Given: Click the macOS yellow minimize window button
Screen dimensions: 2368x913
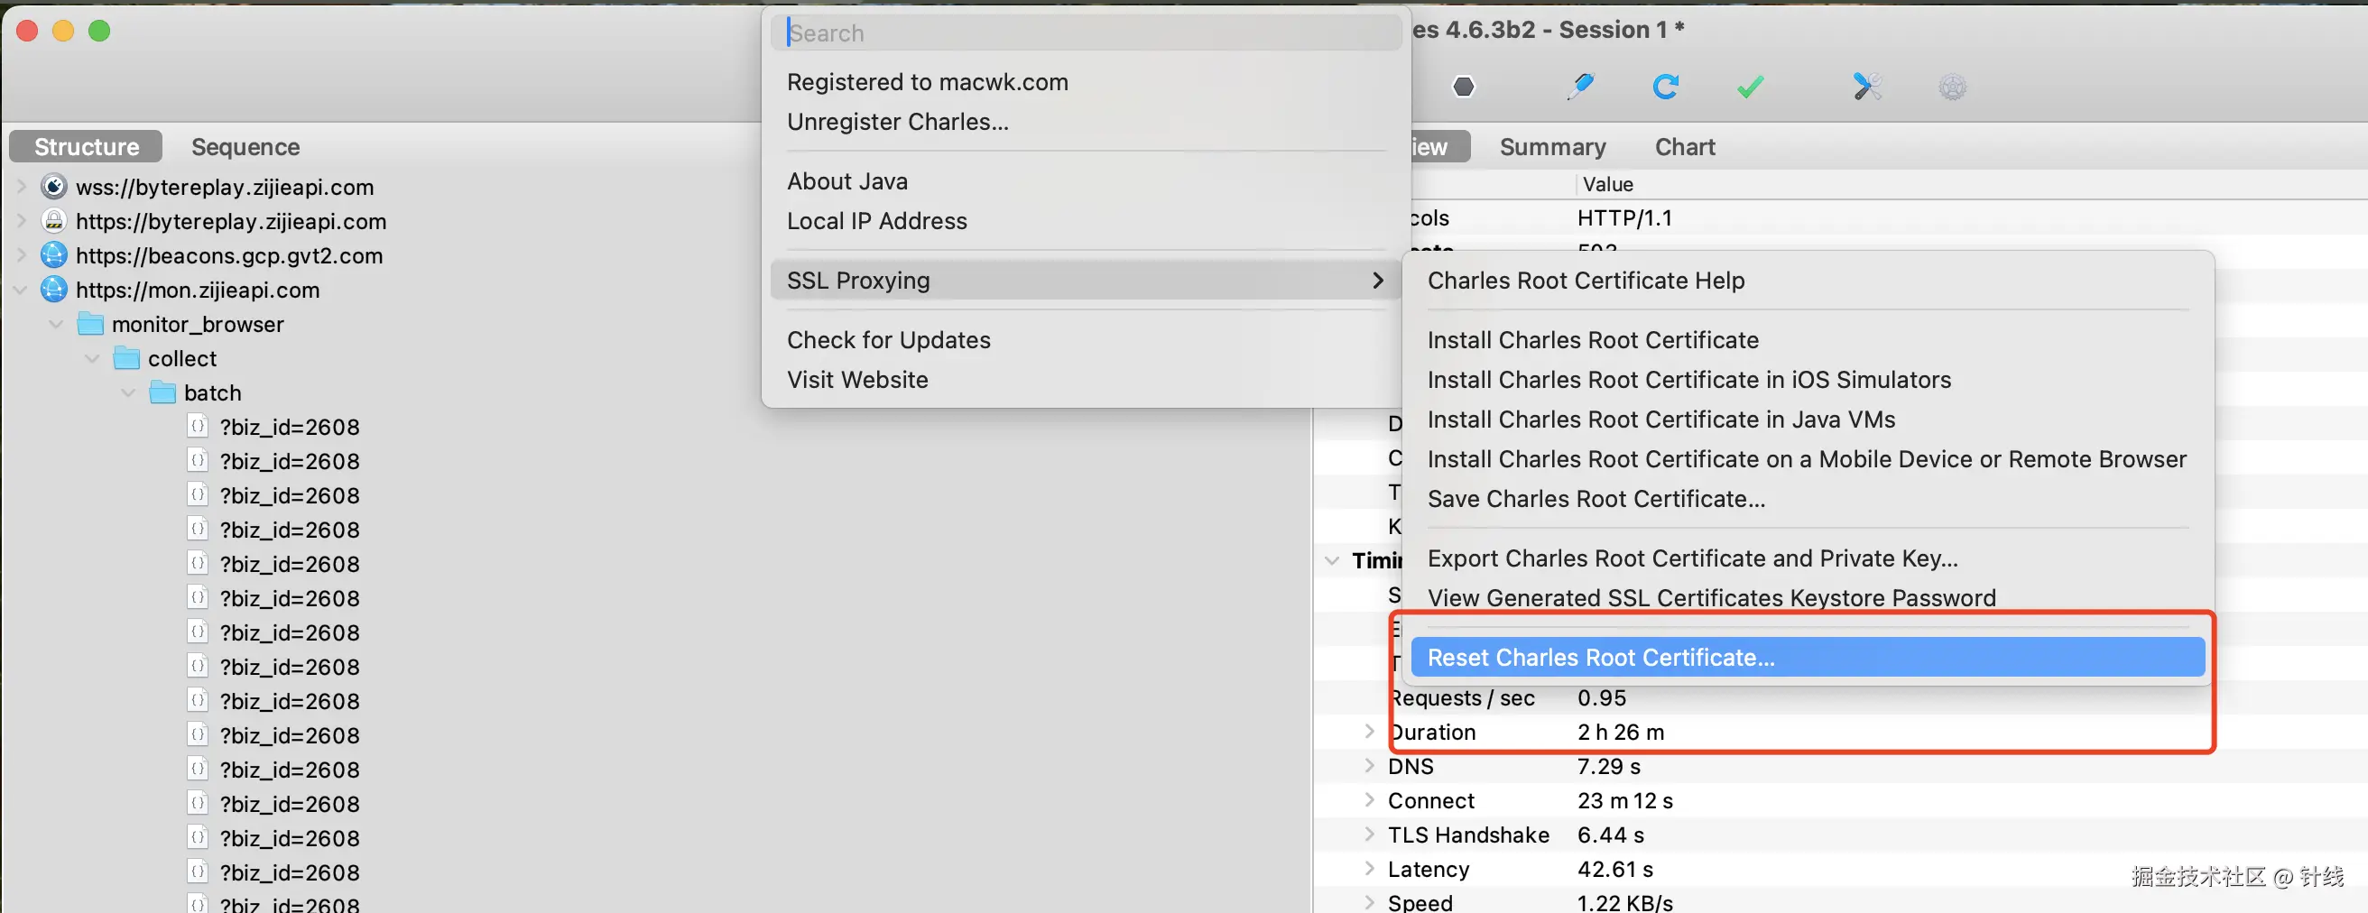Looking at the screenshot, I should pos(63,31).
